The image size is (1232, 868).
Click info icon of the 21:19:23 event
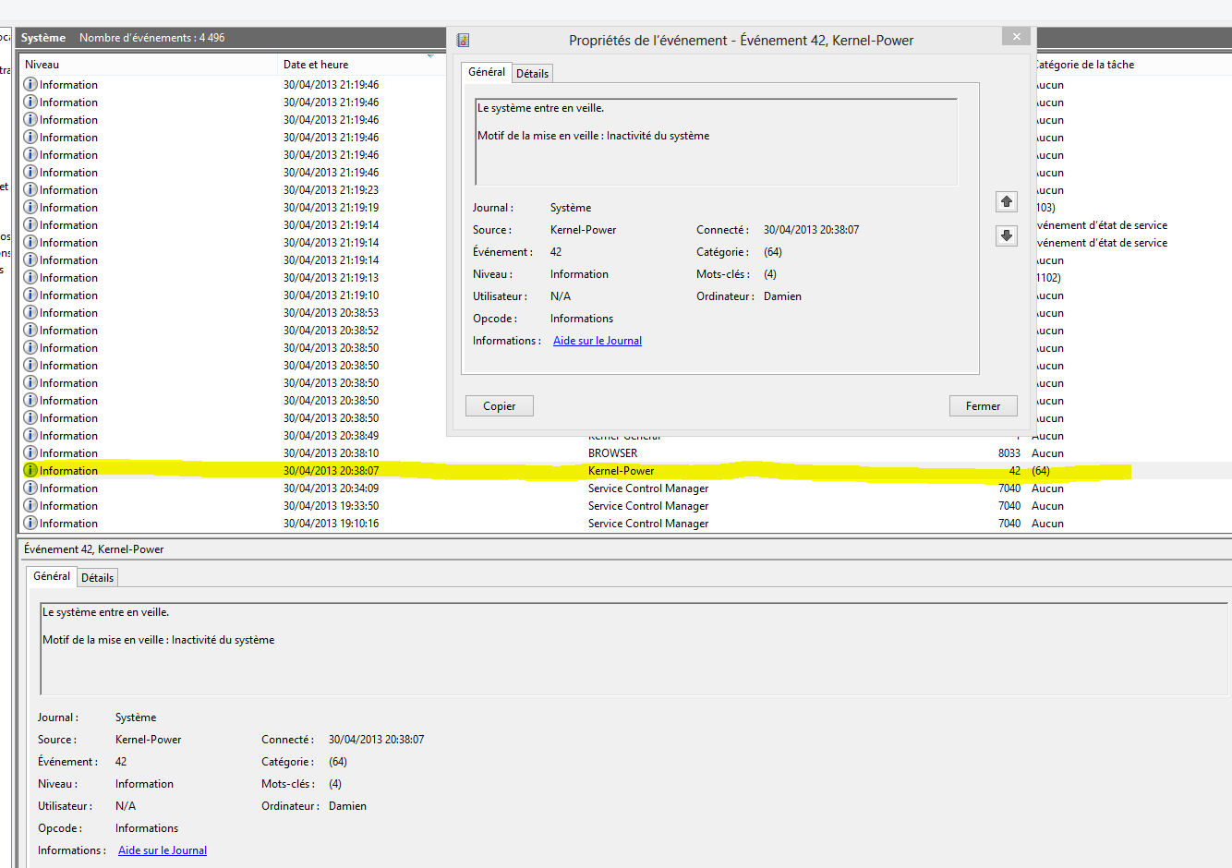click(x=30, y=190)
